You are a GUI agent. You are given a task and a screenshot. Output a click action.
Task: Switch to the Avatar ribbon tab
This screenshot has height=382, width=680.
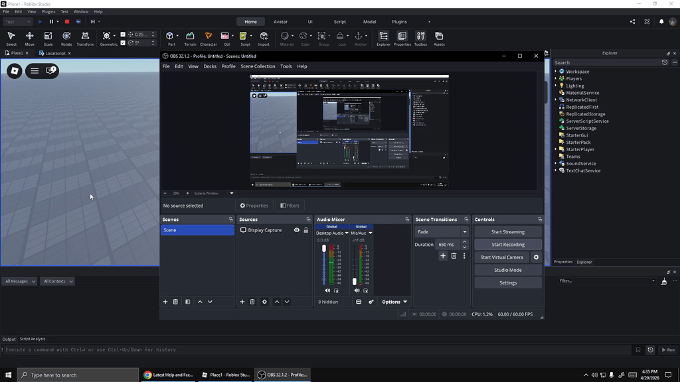pyautogui.click(x=281, y=22)
